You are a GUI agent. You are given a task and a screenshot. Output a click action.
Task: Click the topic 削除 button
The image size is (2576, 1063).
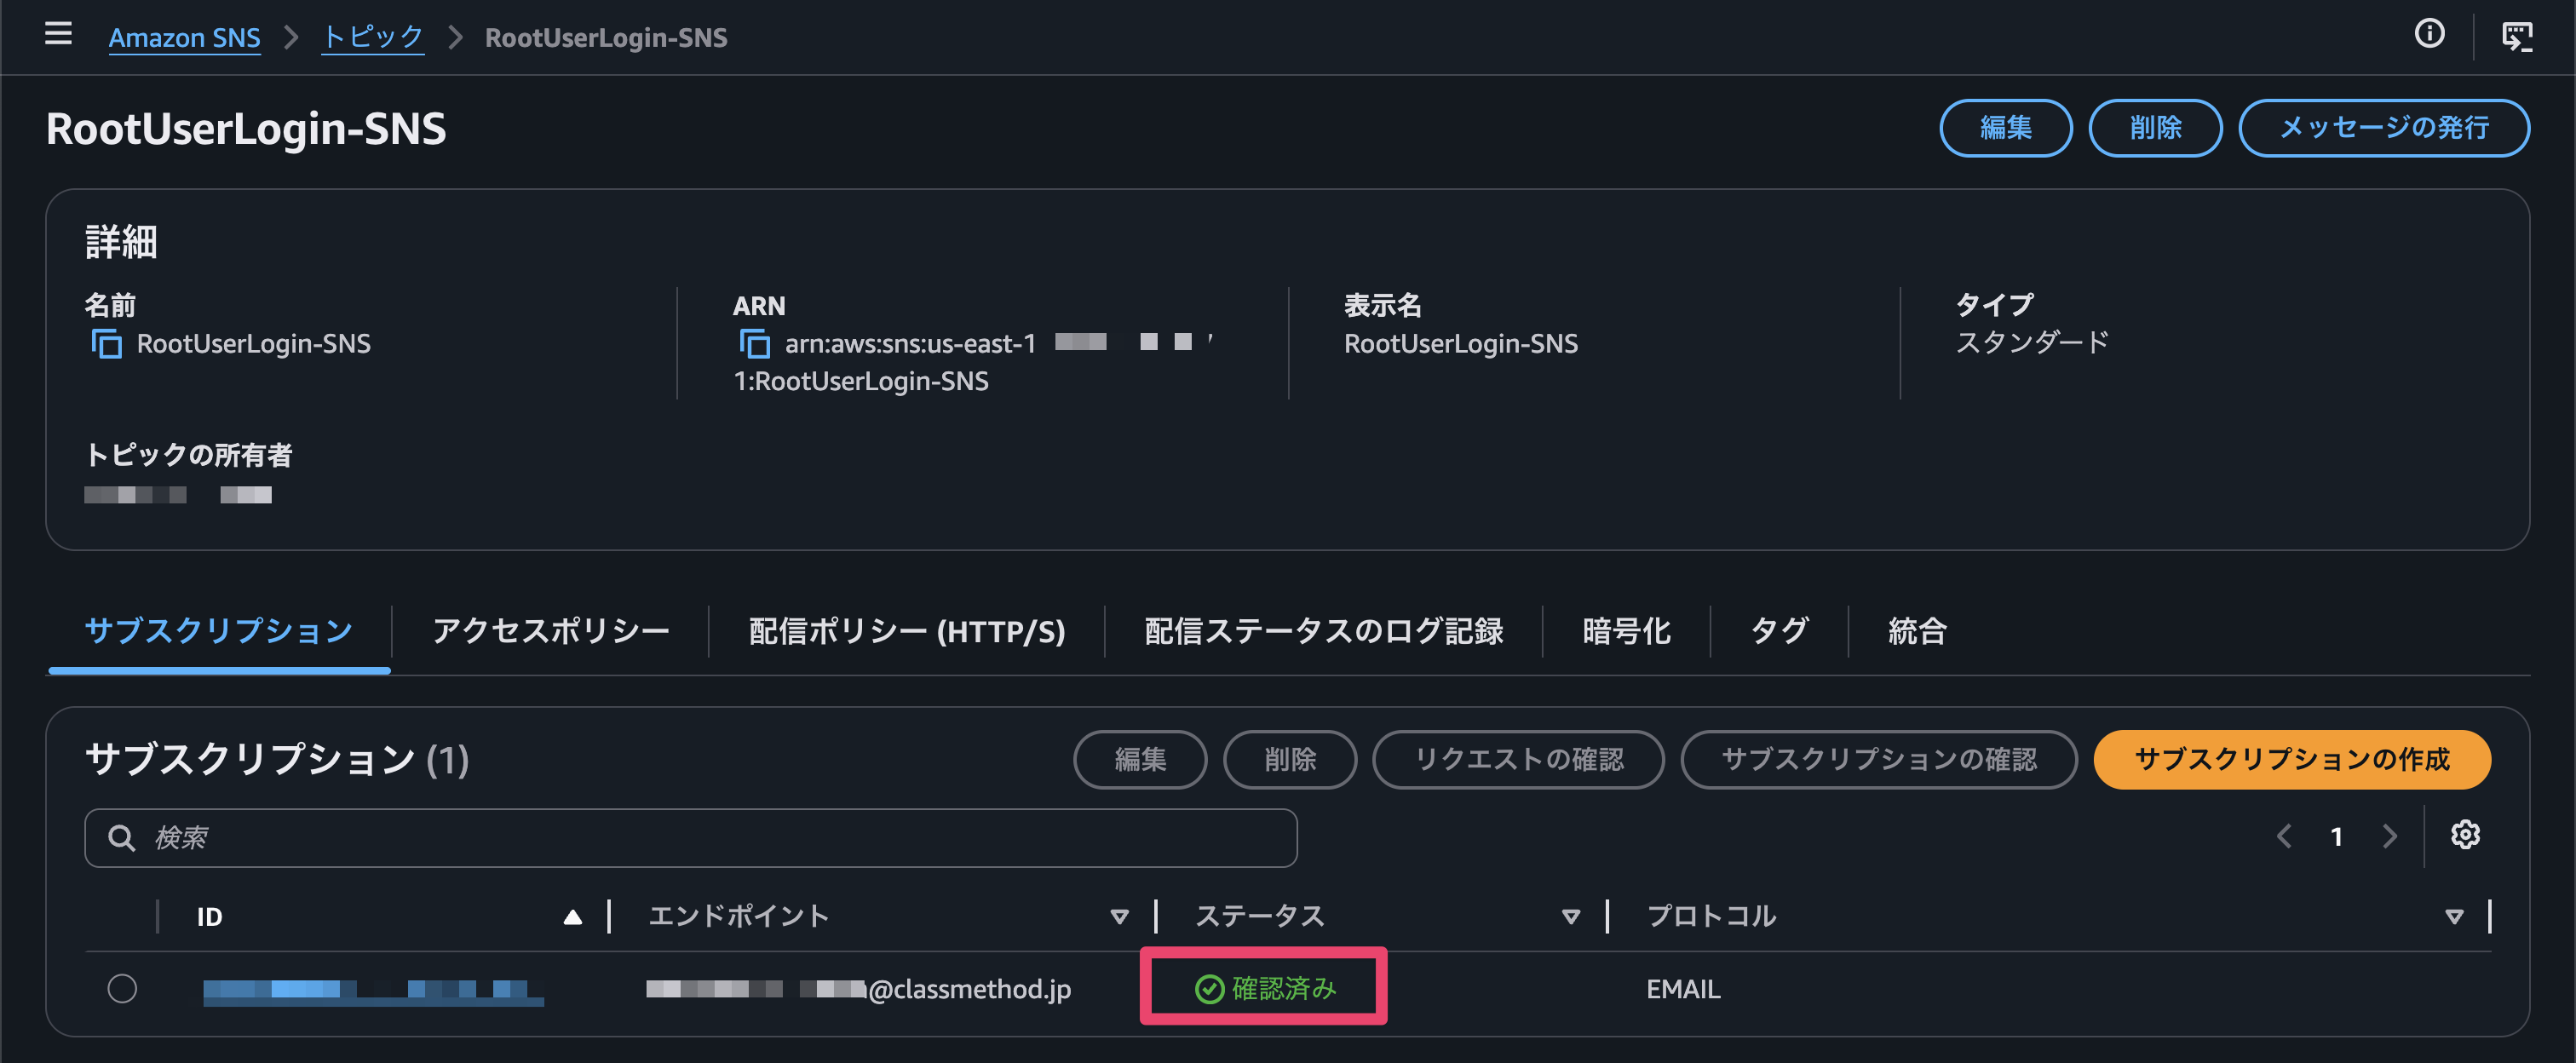click(2156, 128)
